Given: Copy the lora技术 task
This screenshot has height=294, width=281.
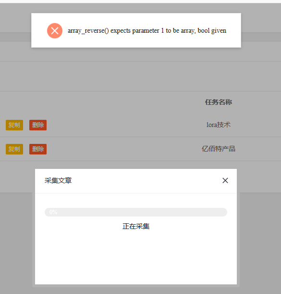Looking at the screenshot, I should coord(14,125).
